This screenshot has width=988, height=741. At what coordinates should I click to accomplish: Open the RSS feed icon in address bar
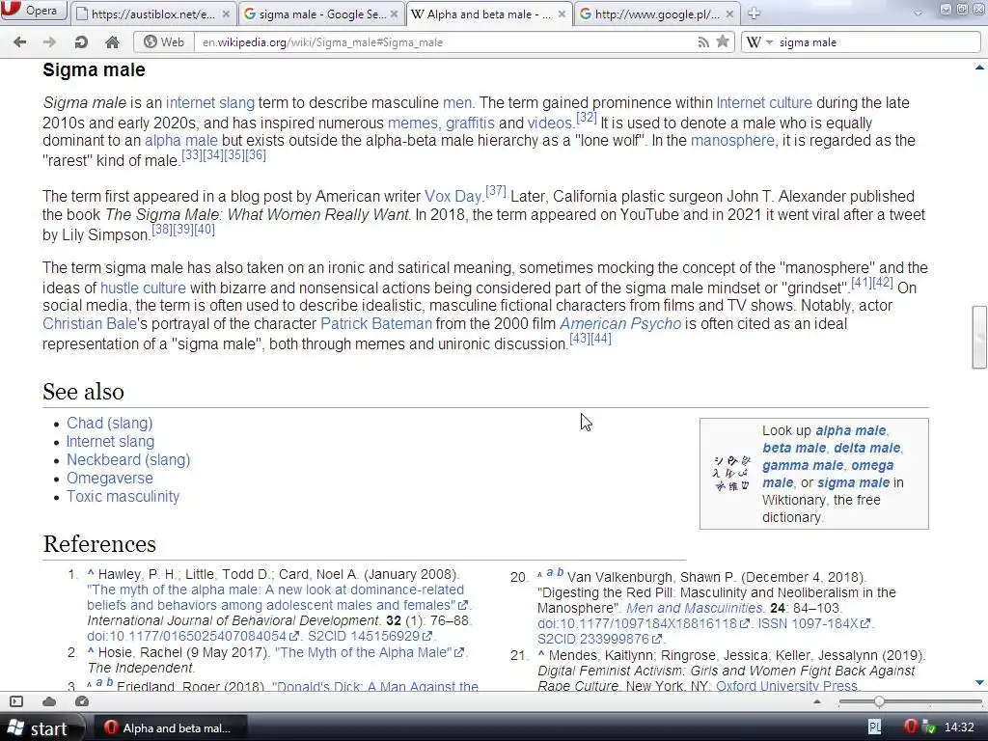[x=703, y=42]
